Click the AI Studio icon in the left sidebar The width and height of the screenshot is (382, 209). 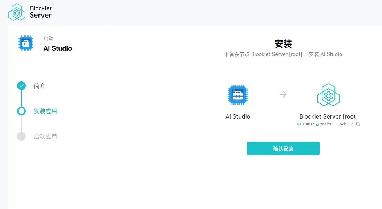(x=26, y=43)
